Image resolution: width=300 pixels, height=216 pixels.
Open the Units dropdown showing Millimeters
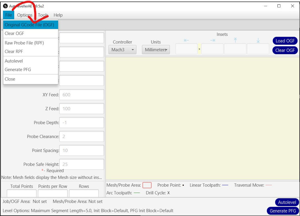(156, 50)
